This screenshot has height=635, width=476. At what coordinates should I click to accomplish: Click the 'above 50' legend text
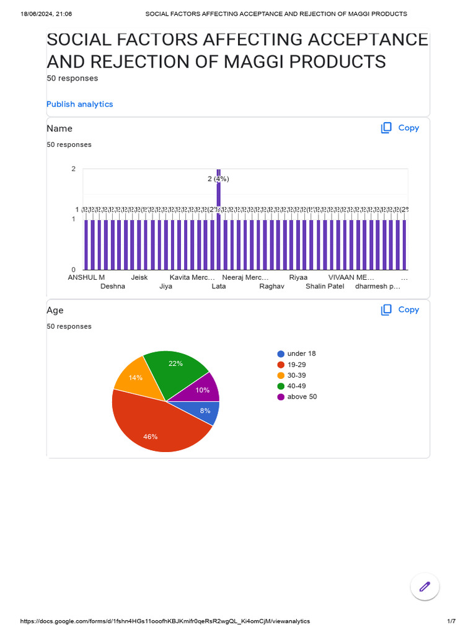(x=302, y=397)
